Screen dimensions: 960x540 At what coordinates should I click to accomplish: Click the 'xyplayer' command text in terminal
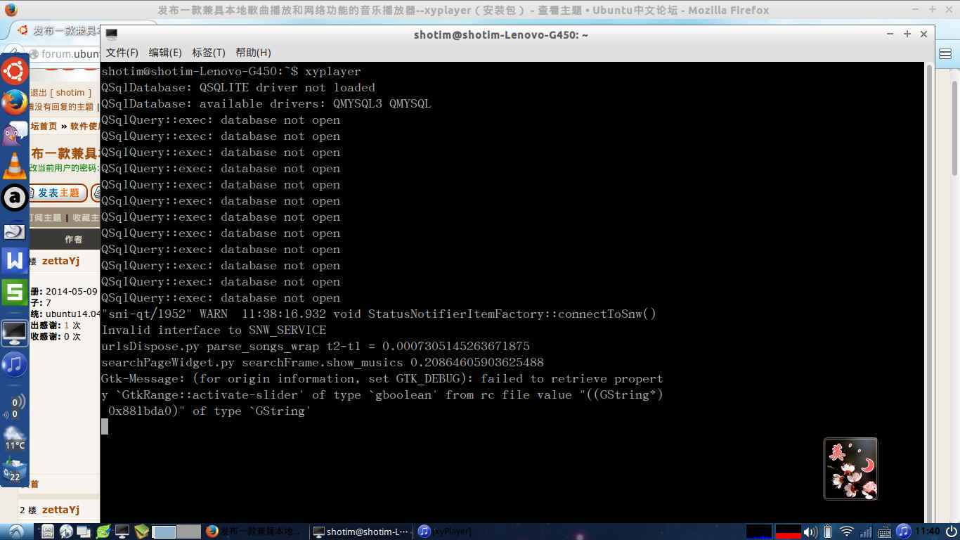332,72
